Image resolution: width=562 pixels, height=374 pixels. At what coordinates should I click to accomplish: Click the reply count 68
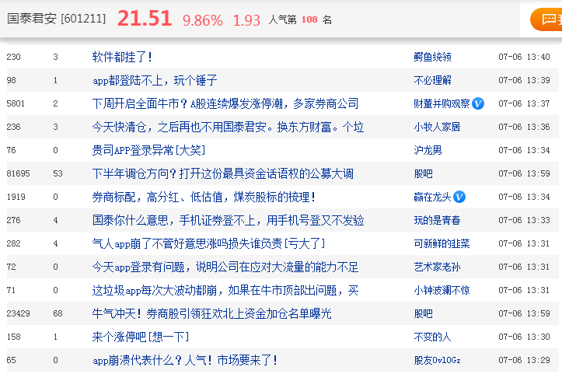58,313
